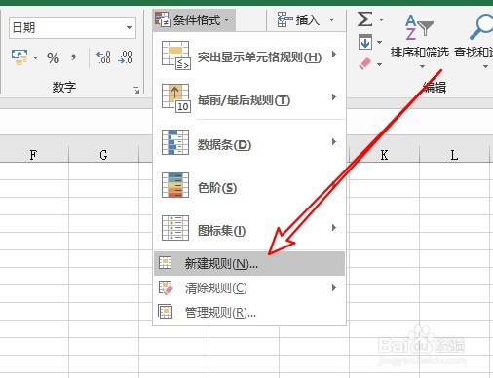Image resolution: width=493 pixels, height=378 pixels.
Task: Open the 日期 number format combo box
Action: click(72, 28)
